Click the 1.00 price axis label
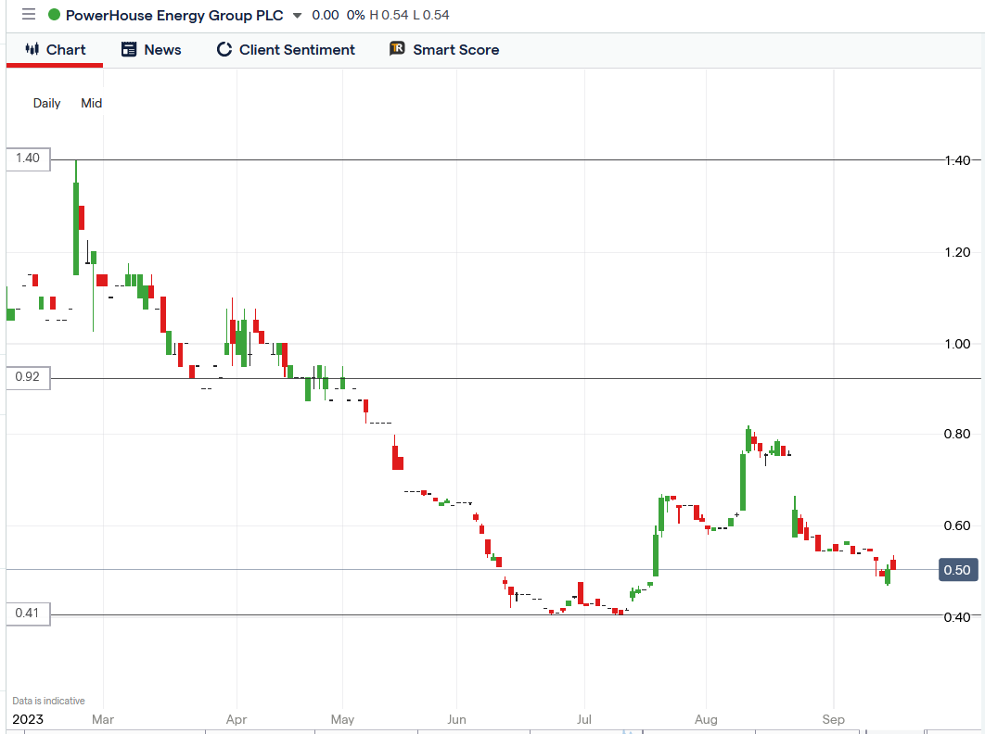 point(957,344)
